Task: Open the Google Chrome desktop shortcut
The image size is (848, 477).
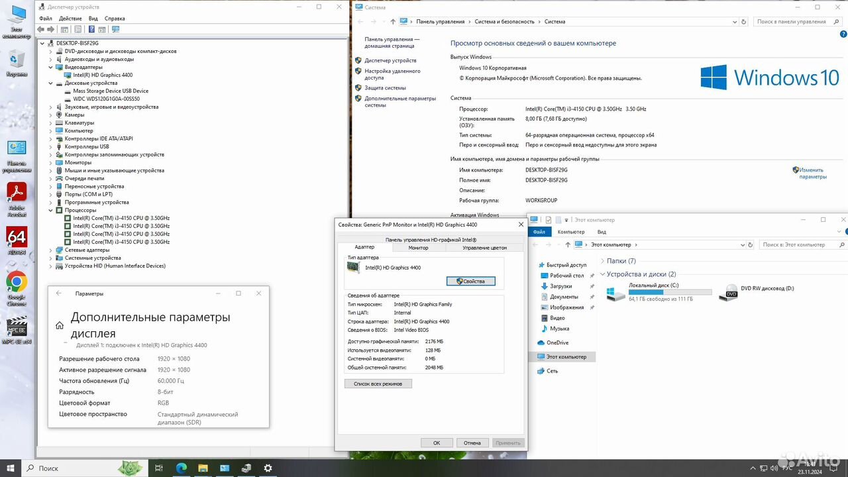Action: coord(17,287)
